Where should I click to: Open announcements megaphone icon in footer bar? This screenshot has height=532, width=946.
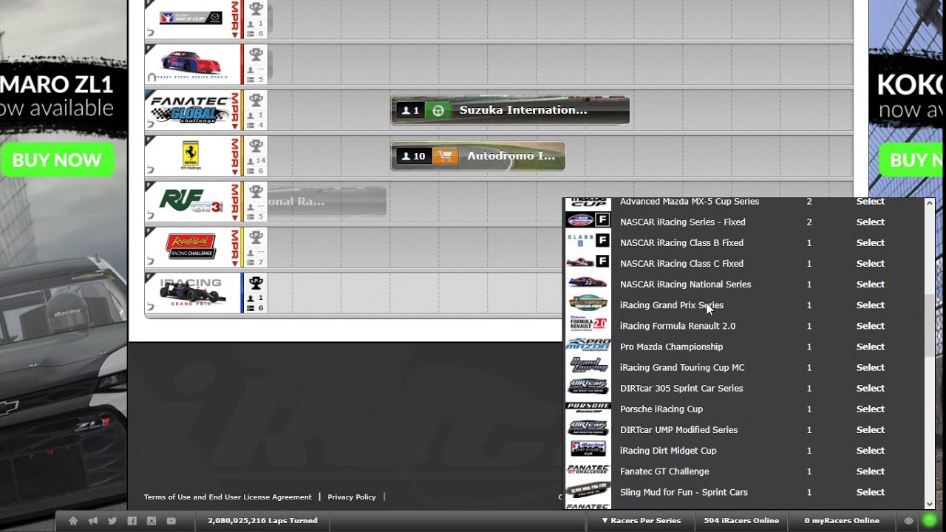coord(93,521)
